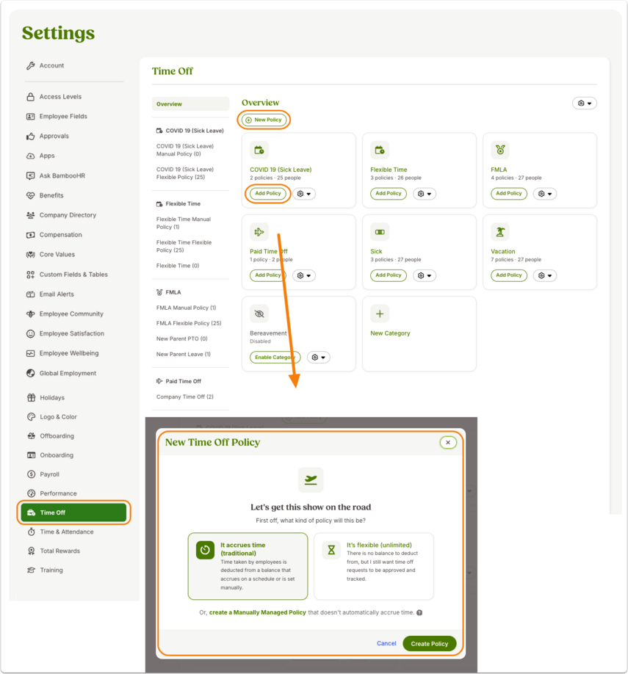The height and width of the screenshot is (674, 628).
Task: Open the Flexible Time card gear dropdown
Action: coord(425,194)
